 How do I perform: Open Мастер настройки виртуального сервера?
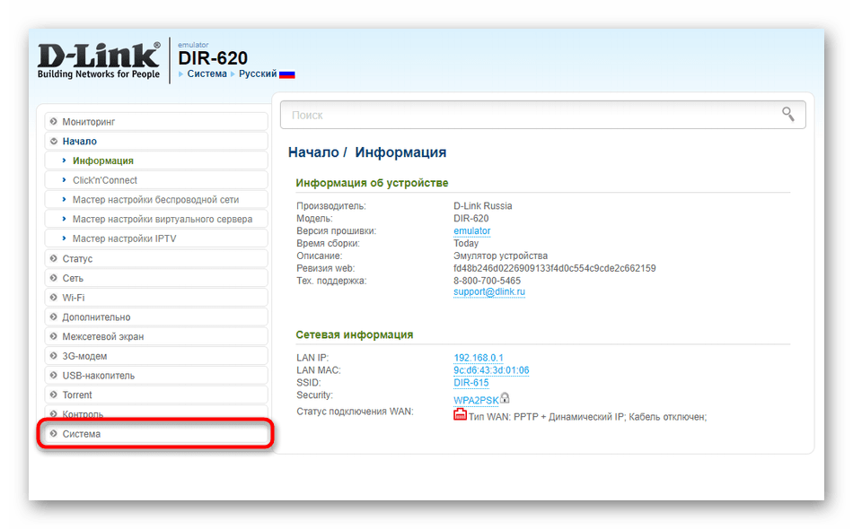click(156, 220)
